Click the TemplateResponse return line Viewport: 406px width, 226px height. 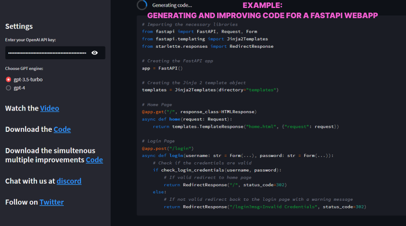246,126
